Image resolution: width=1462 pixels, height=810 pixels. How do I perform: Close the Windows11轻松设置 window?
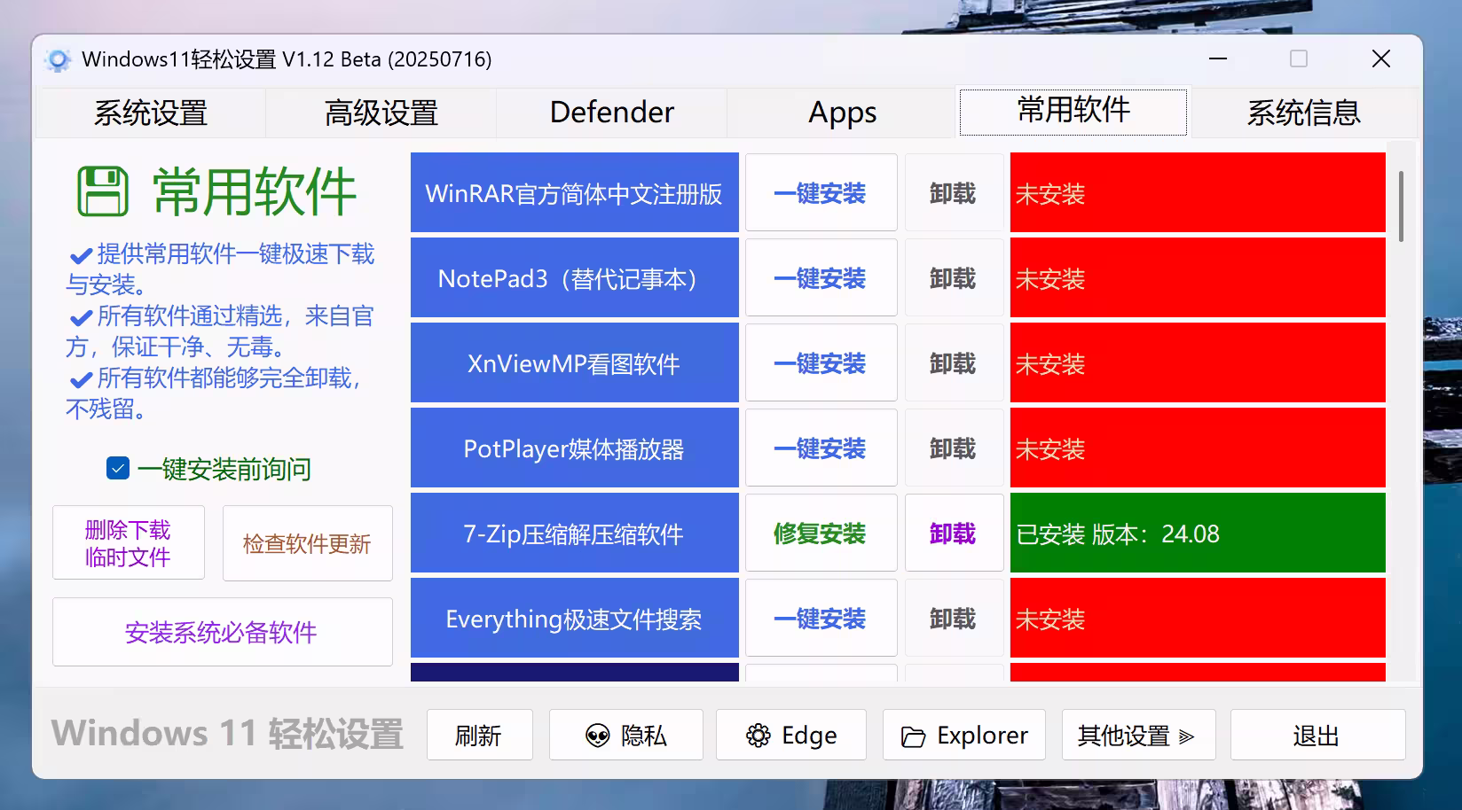pos(1380,59)
